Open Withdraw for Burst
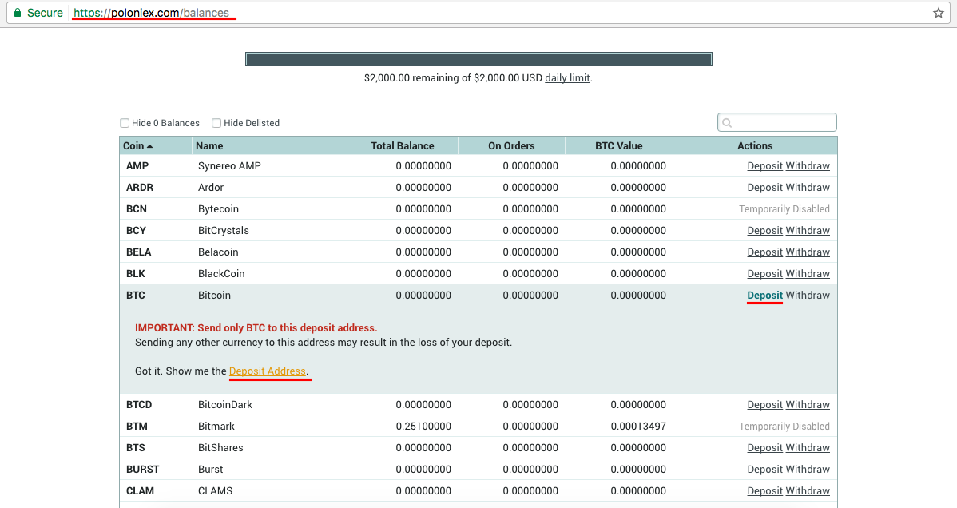This screenshot has height=508, width=957. point(808,470)
